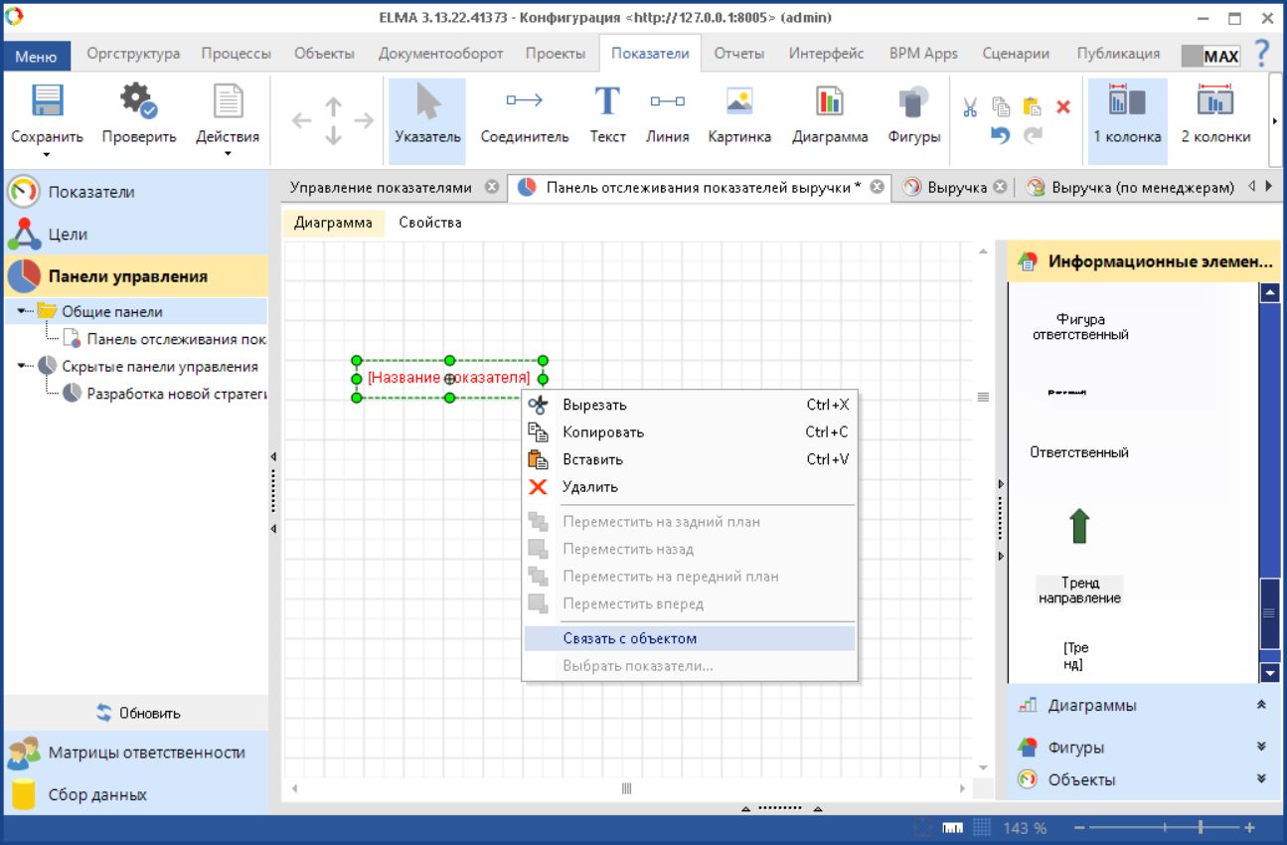This screenshot has width=1287, height=845.
Task: Expand the ribbon overflow arrow at right
Action: pyautogui.click(x=1276, y=121)
